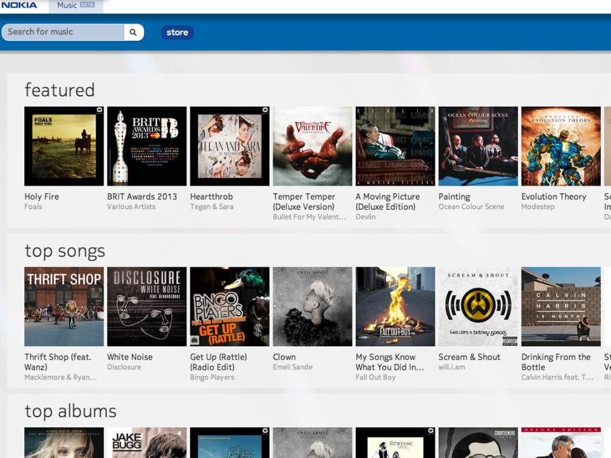Click the White Noise song title
The width and height of the screenshot is (611, 458).
tap(130, 357)
